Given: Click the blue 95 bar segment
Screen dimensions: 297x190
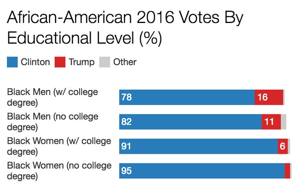Looking at the screenshot, I should pos(202,171).
